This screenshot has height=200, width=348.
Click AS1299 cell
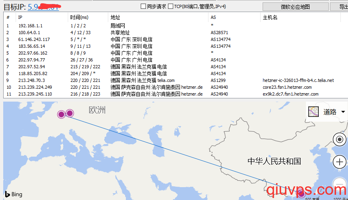(x=218, y=80)
